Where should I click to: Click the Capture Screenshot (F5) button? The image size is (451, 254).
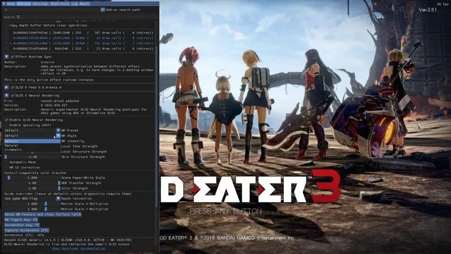click(26, 230)
